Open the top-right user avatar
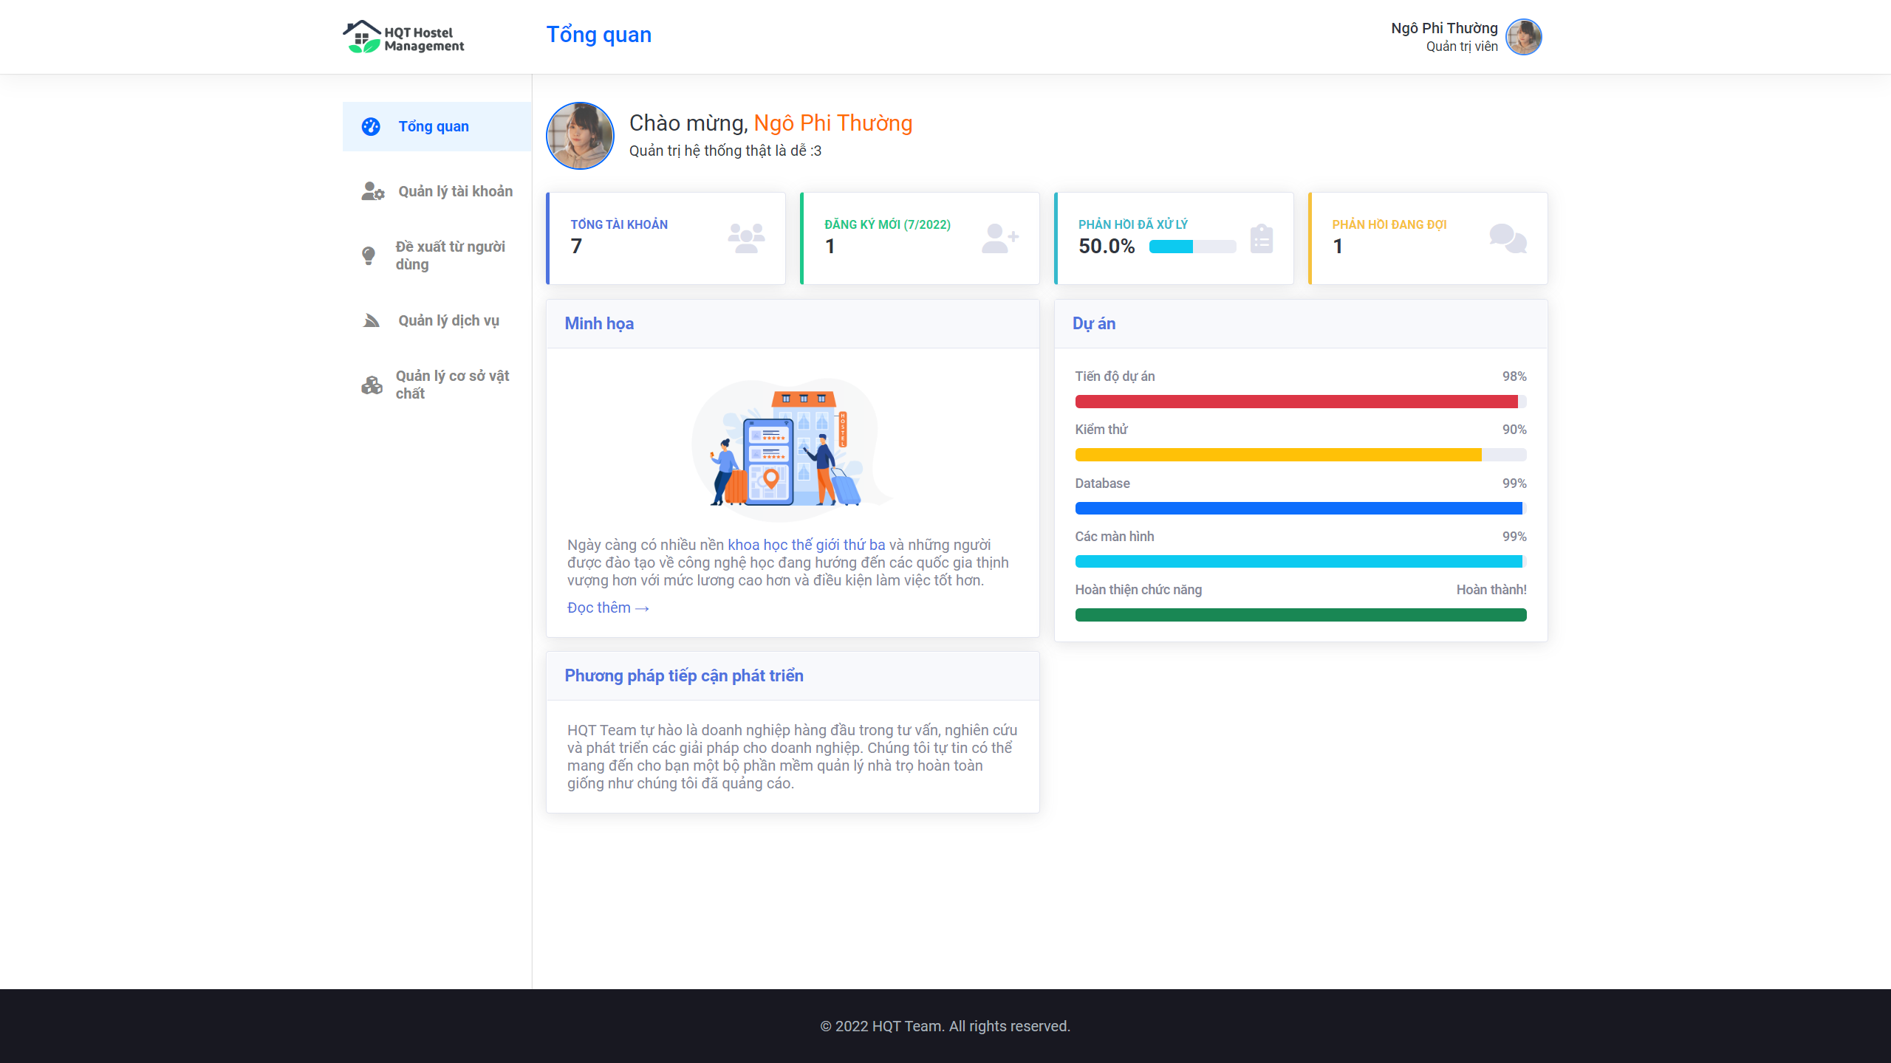The image size is (1891, 1063). tap(1523, 37)
